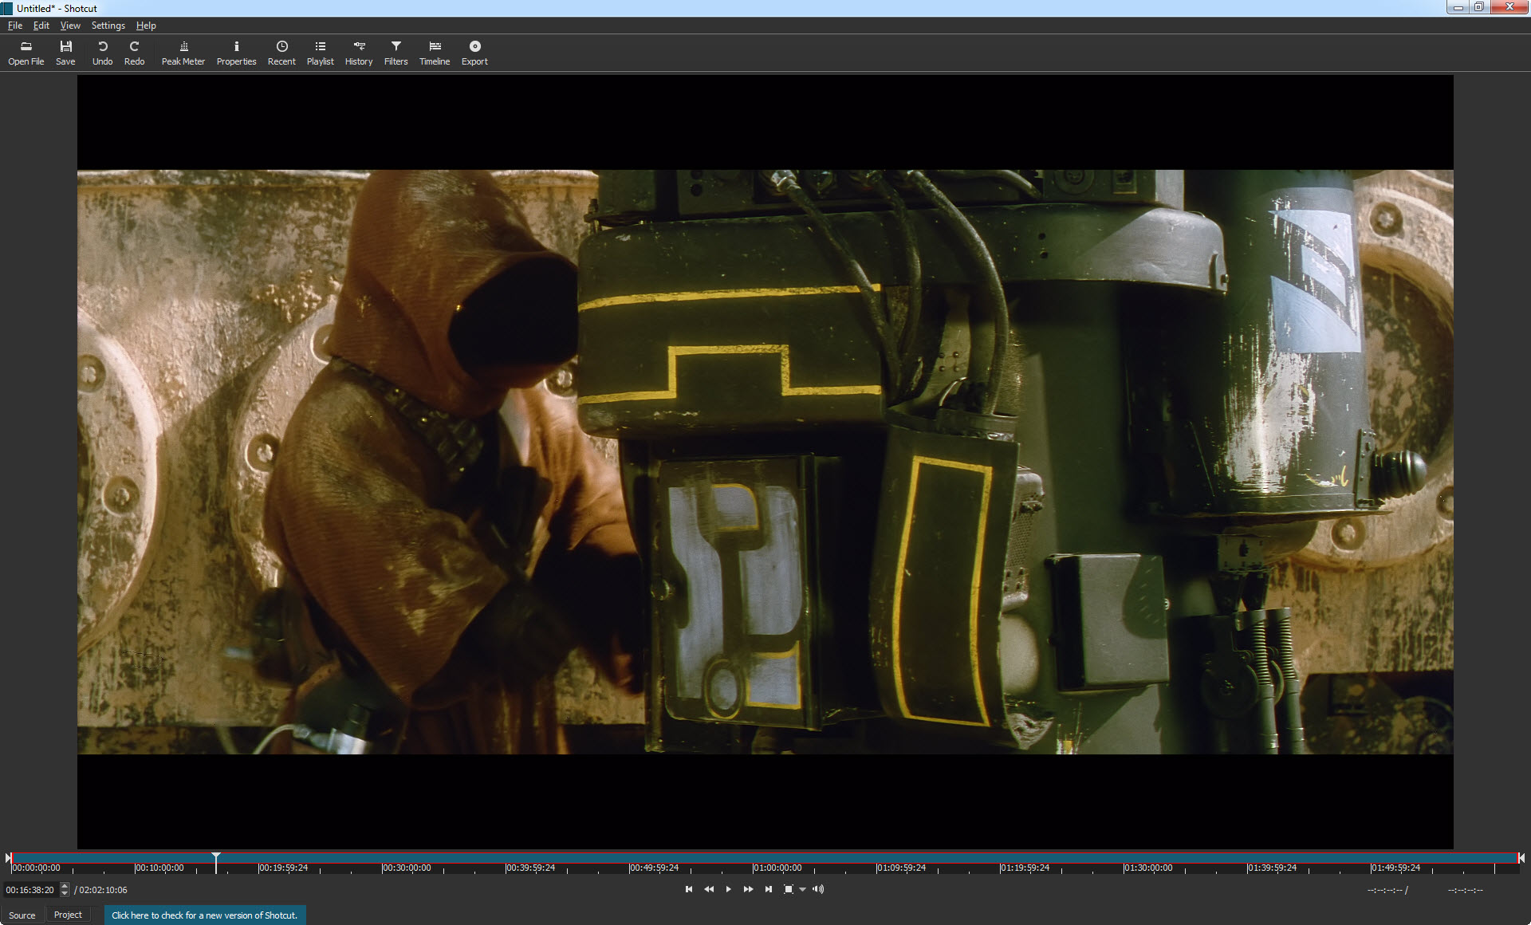Click the 01:49:59:24 ruler label
This screenshot has height=925, width=1531.
[1395, 868]
